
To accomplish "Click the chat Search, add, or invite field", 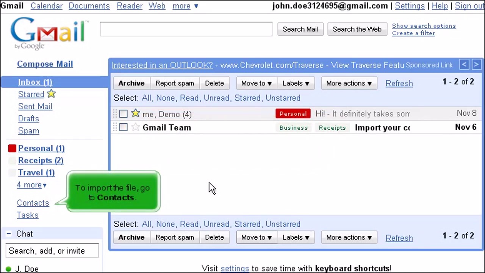I will tap(52, 251).
